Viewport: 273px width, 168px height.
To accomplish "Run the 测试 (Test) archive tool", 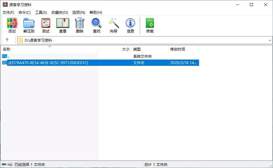I will [46, 25].
